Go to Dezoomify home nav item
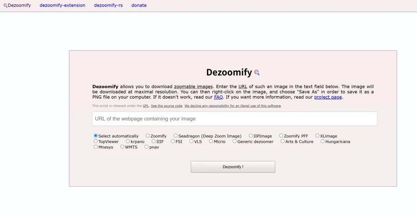This screenshot has height=216, width=417. (x=17, y=5)
